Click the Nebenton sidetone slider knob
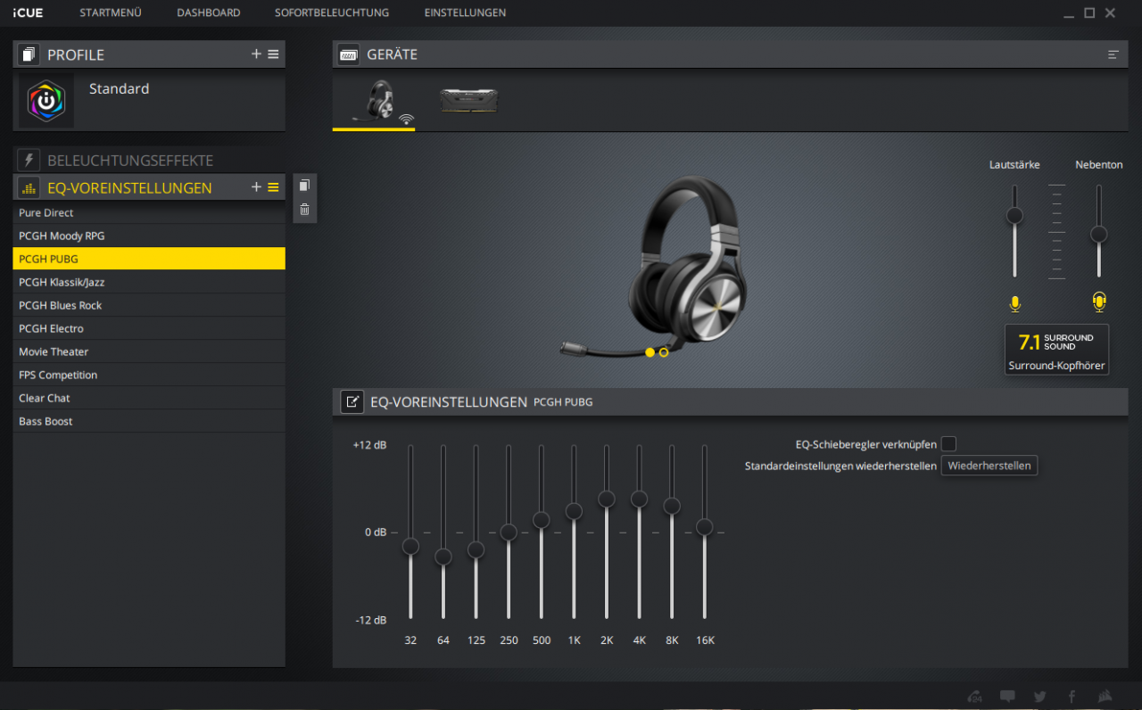1142x710 pixels. click(x=1099, y=234)
